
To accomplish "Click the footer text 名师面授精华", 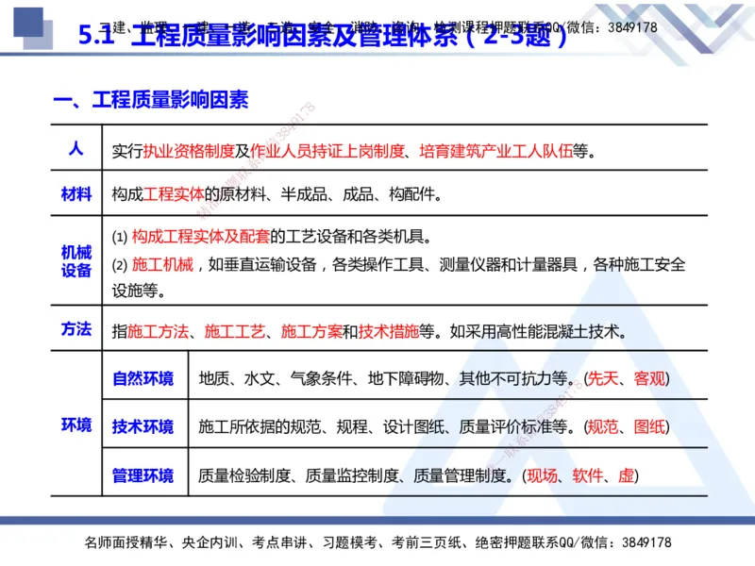I will point(124,542).
